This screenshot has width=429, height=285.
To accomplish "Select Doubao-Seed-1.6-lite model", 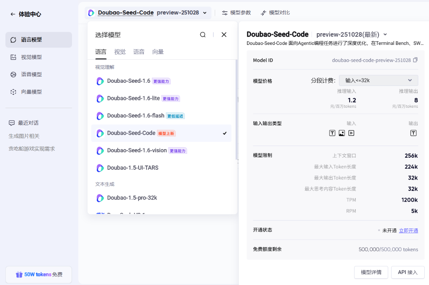I will pyautogui.click(x=161, y=98).
